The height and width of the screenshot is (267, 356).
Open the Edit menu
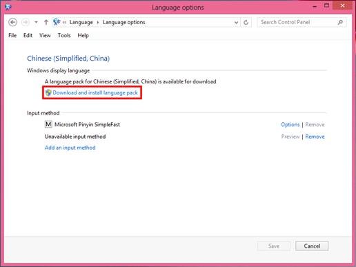coord(28,35)
